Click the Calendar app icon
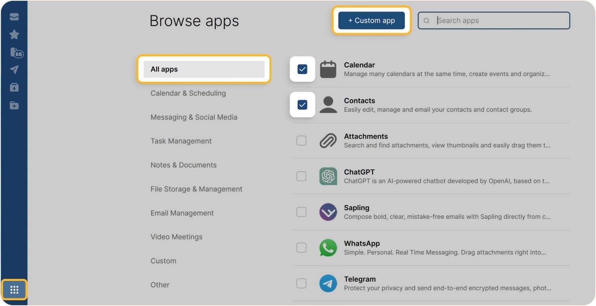Image resolution: width=596 pixels, height=306 pixels. 328,69
